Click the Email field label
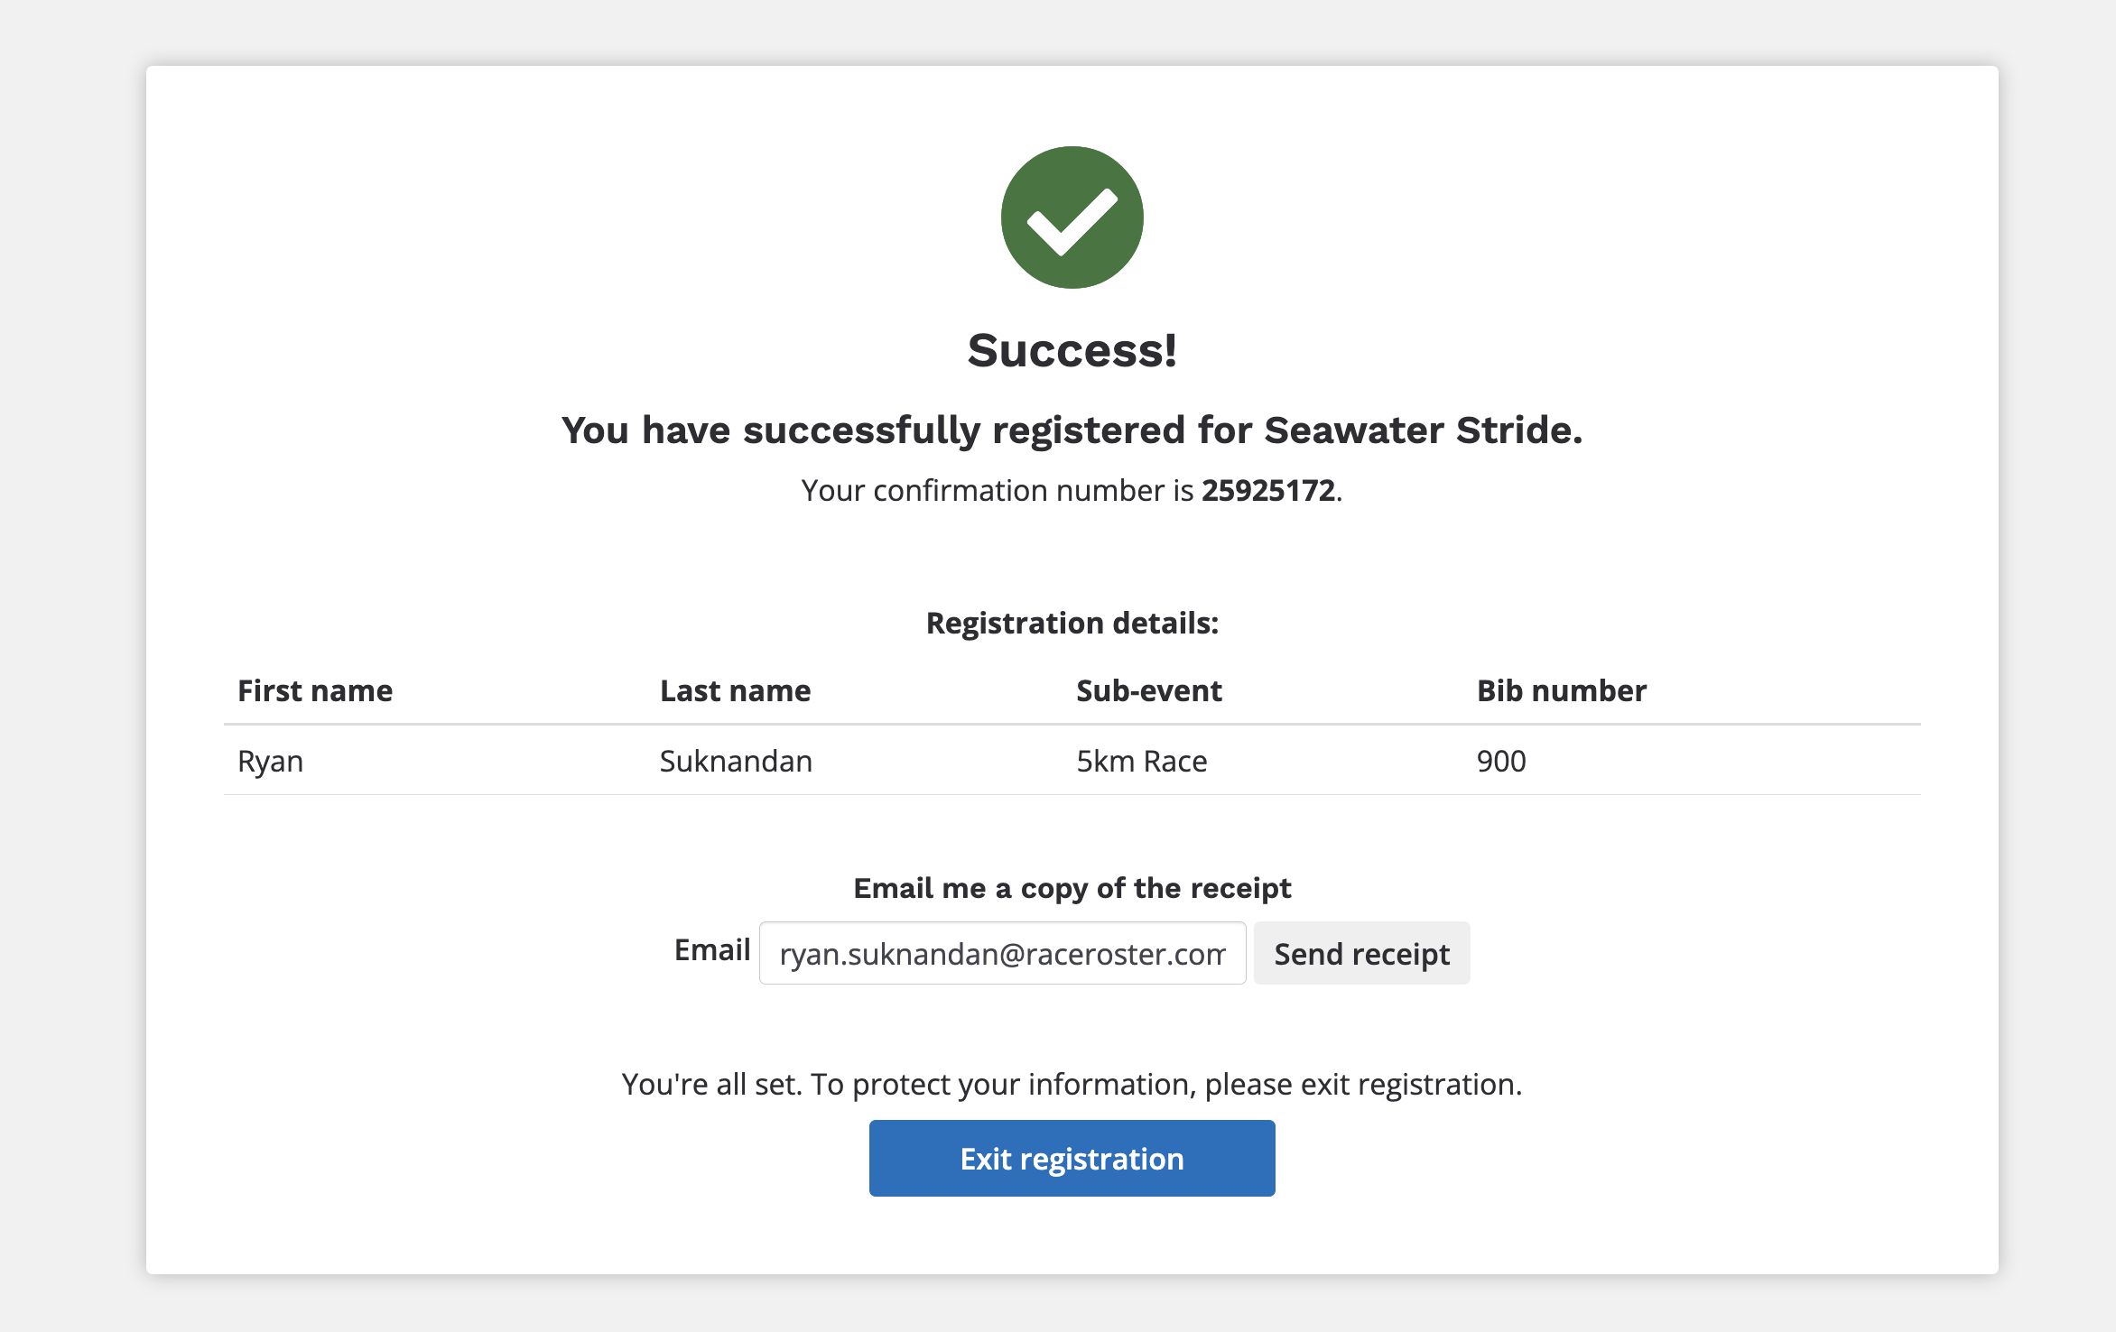Image resolution: width=2116 pixels, height=1332 pixels. click(x=712, y=950)
